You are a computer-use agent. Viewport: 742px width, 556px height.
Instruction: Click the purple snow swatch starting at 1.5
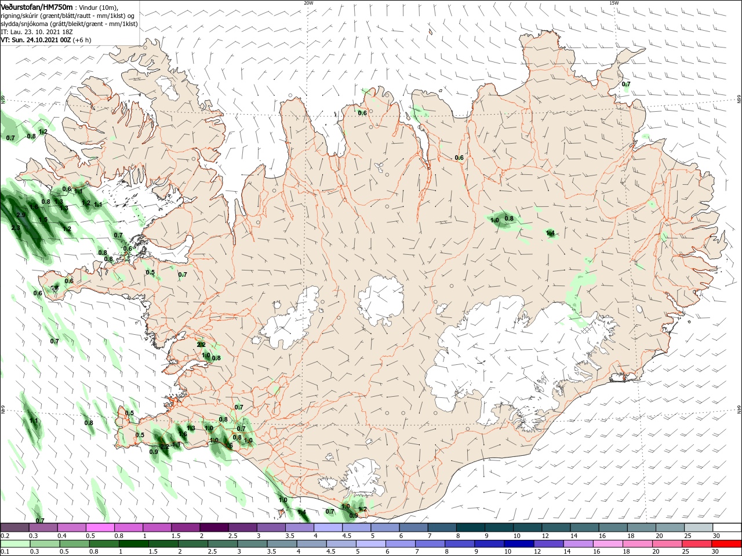[185, 528]
